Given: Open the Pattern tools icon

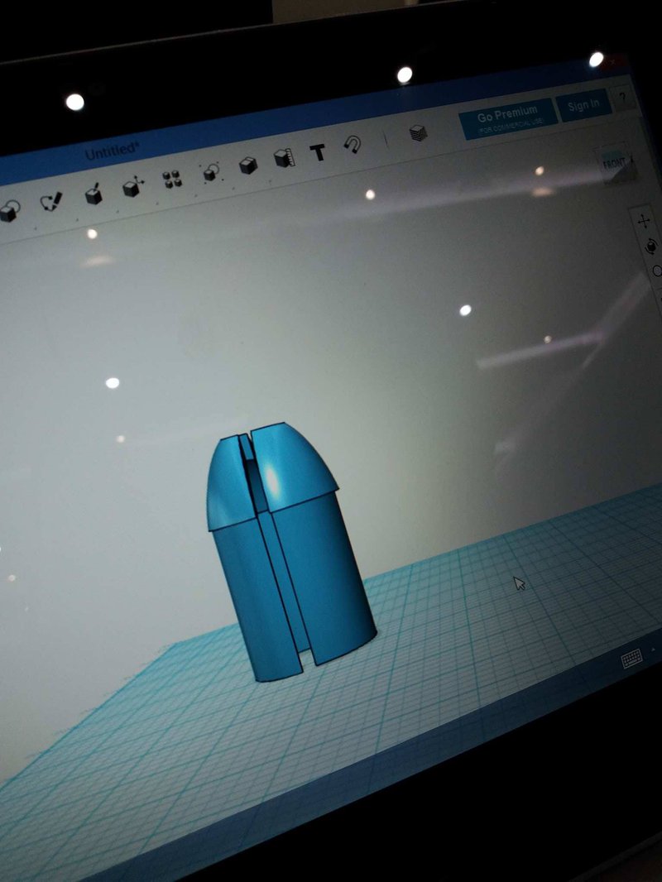Looking at the screenshot, I should [x=172, y=180].
